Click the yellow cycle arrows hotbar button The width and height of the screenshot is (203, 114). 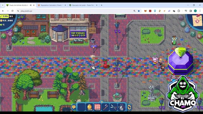click(129, 107)
